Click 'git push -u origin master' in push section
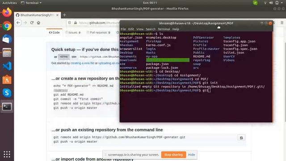The image size is (286, 161). (76, 142)
